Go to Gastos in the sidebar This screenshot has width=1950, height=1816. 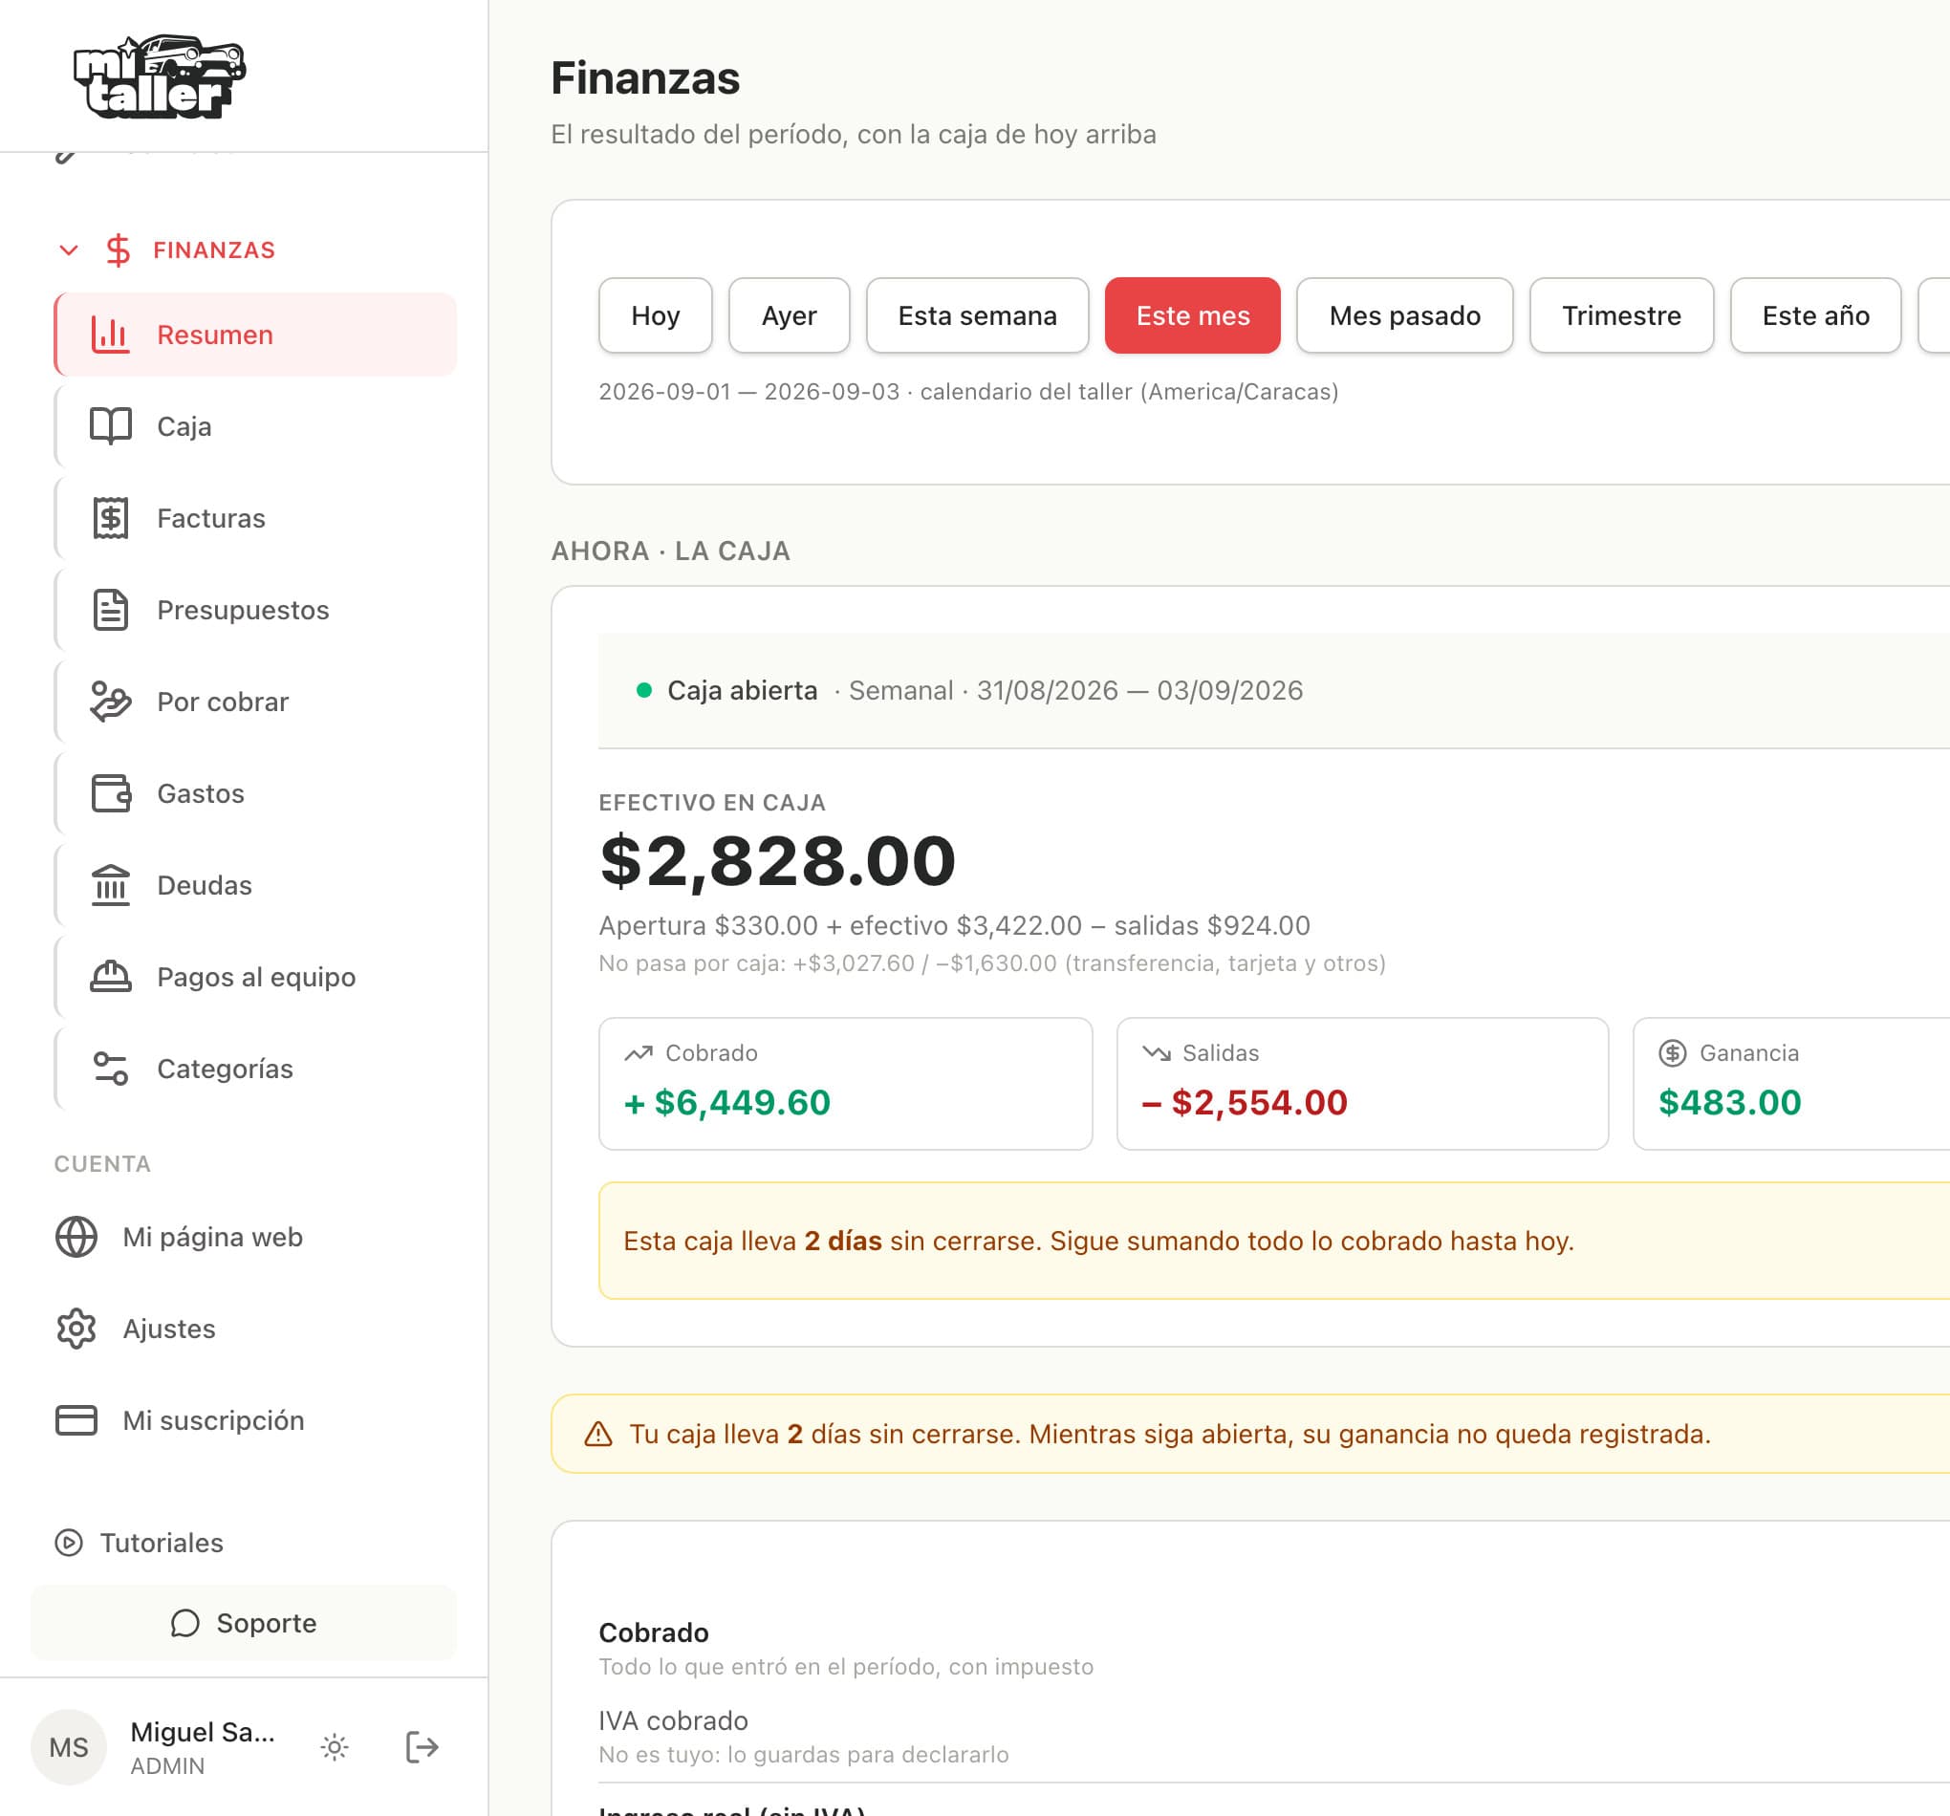(255, 793)
